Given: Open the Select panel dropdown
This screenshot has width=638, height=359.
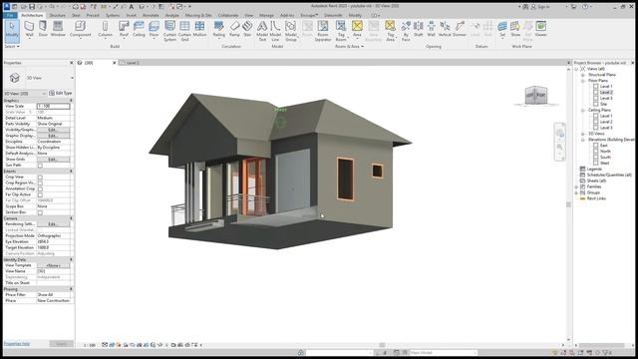Looking at the screenshot, I should click(x=12, y=47).
